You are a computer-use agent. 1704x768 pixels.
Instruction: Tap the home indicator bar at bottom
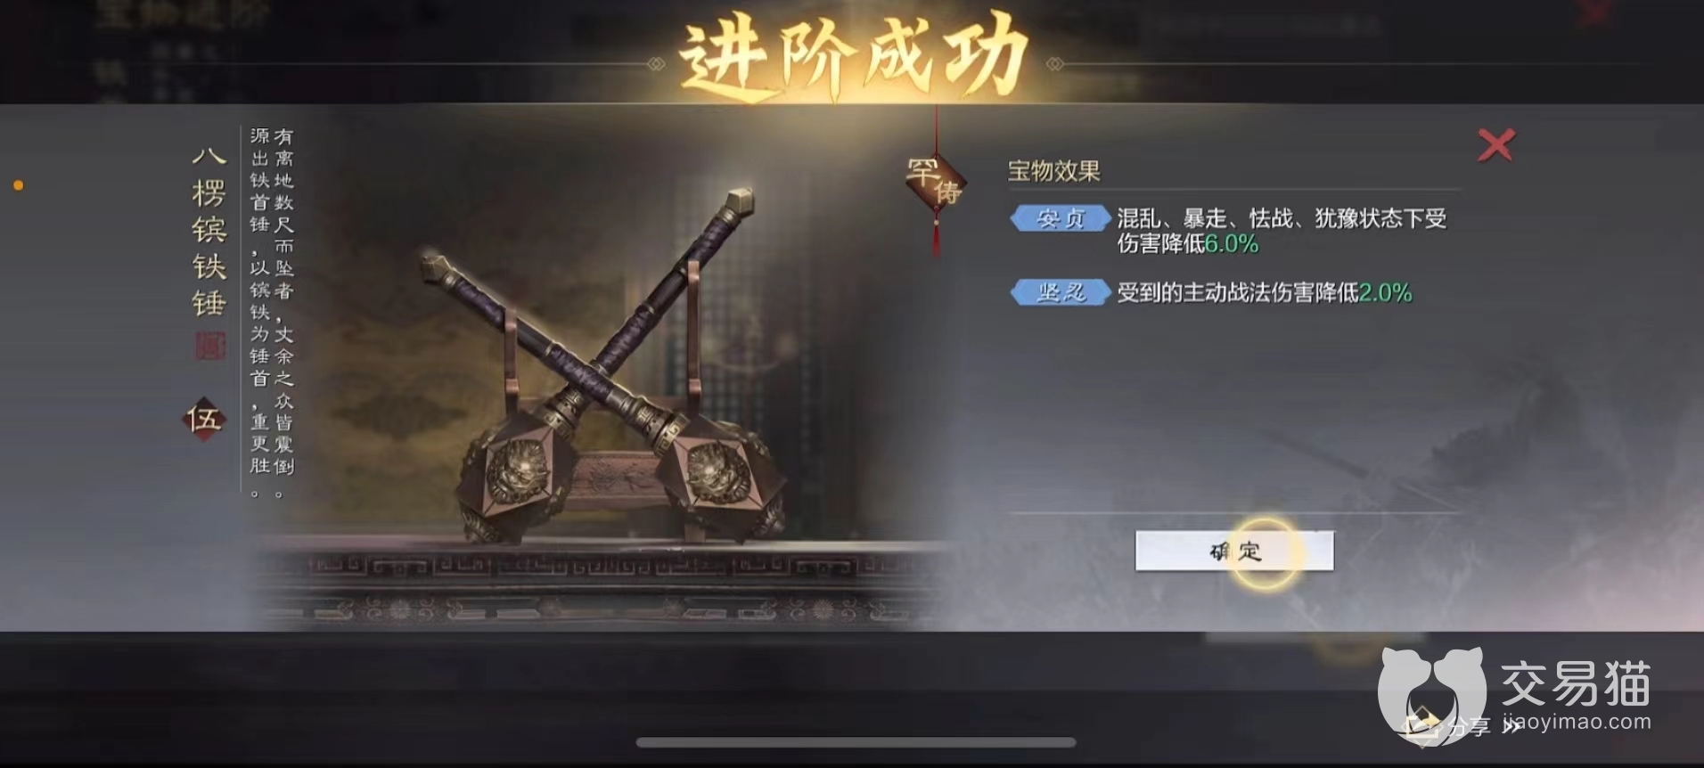coord(856,742)
